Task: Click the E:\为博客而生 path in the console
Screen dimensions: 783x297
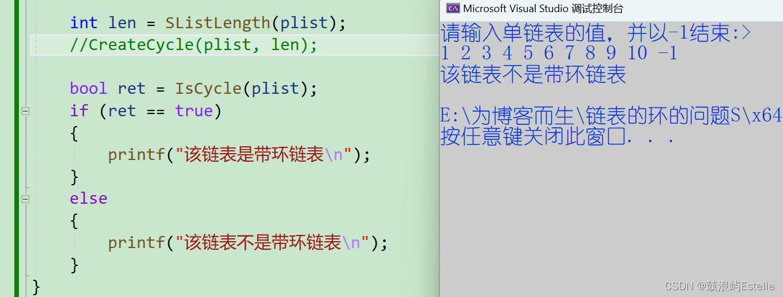Action: [611, 116]
